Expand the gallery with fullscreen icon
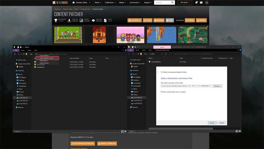The width and height of the screenshot is (264, 149). [x=207, y=27]
